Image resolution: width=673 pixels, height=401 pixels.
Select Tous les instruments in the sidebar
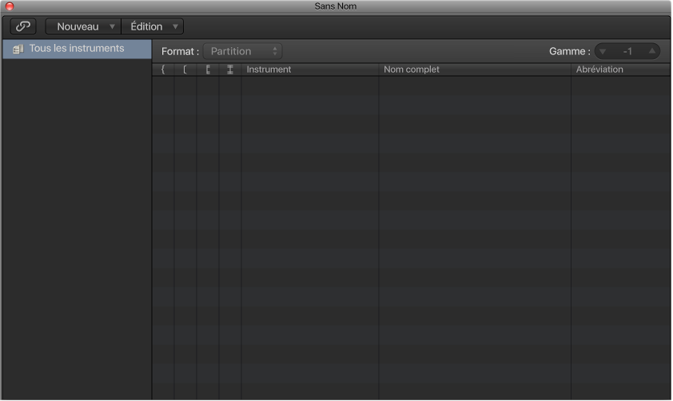(77, 49)
